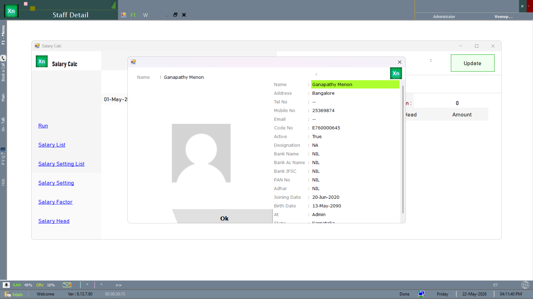Open the F1 - Menu side tab
The height and width of the screenshot is (299, 533).
tap(3, 35)
